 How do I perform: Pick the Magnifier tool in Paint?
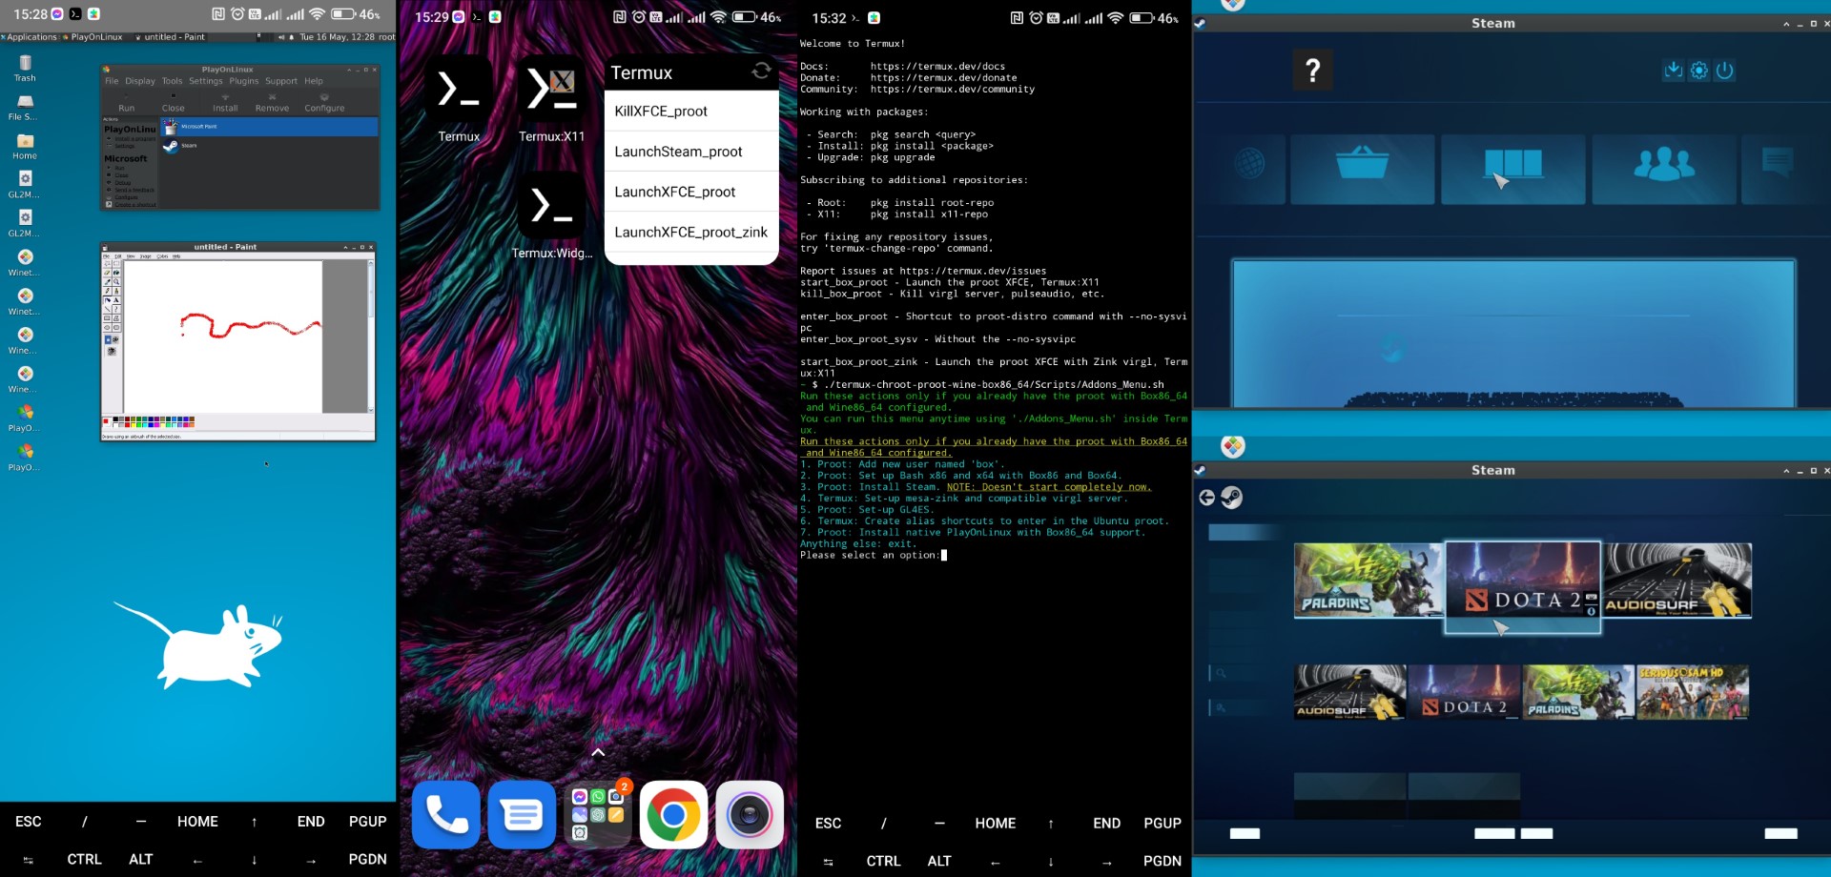(116, 281)
